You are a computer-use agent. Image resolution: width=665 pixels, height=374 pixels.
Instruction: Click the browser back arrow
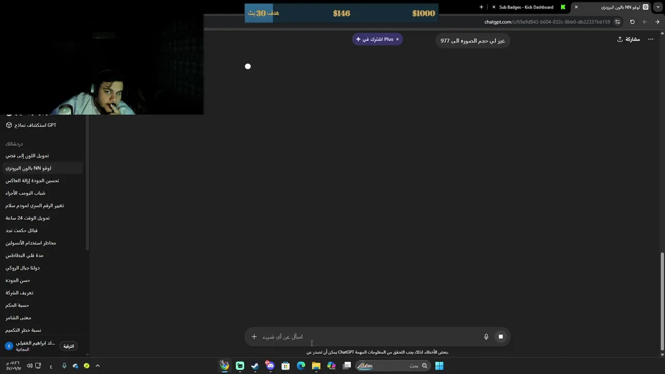(645, 22)
